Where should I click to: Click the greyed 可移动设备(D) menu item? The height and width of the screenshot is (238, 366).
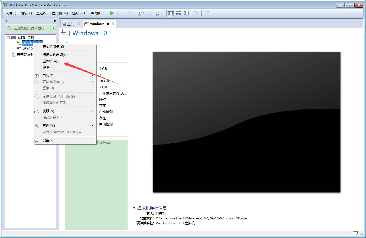(65, 82)
